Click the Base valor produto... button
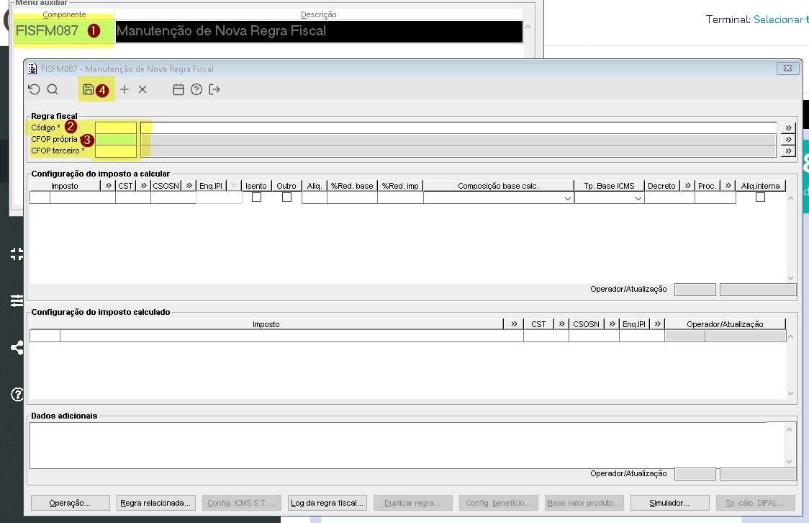 pyautogui.click(x=584, y=503)
